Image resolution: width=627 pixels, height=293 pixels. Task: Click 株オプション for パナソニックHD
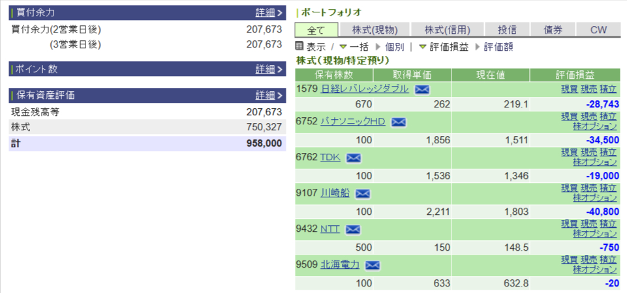pyautogui.click(x=595, y=126)
